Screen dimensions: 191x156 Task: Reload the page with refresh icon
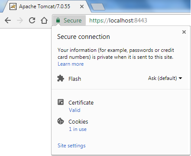[32, 20]
